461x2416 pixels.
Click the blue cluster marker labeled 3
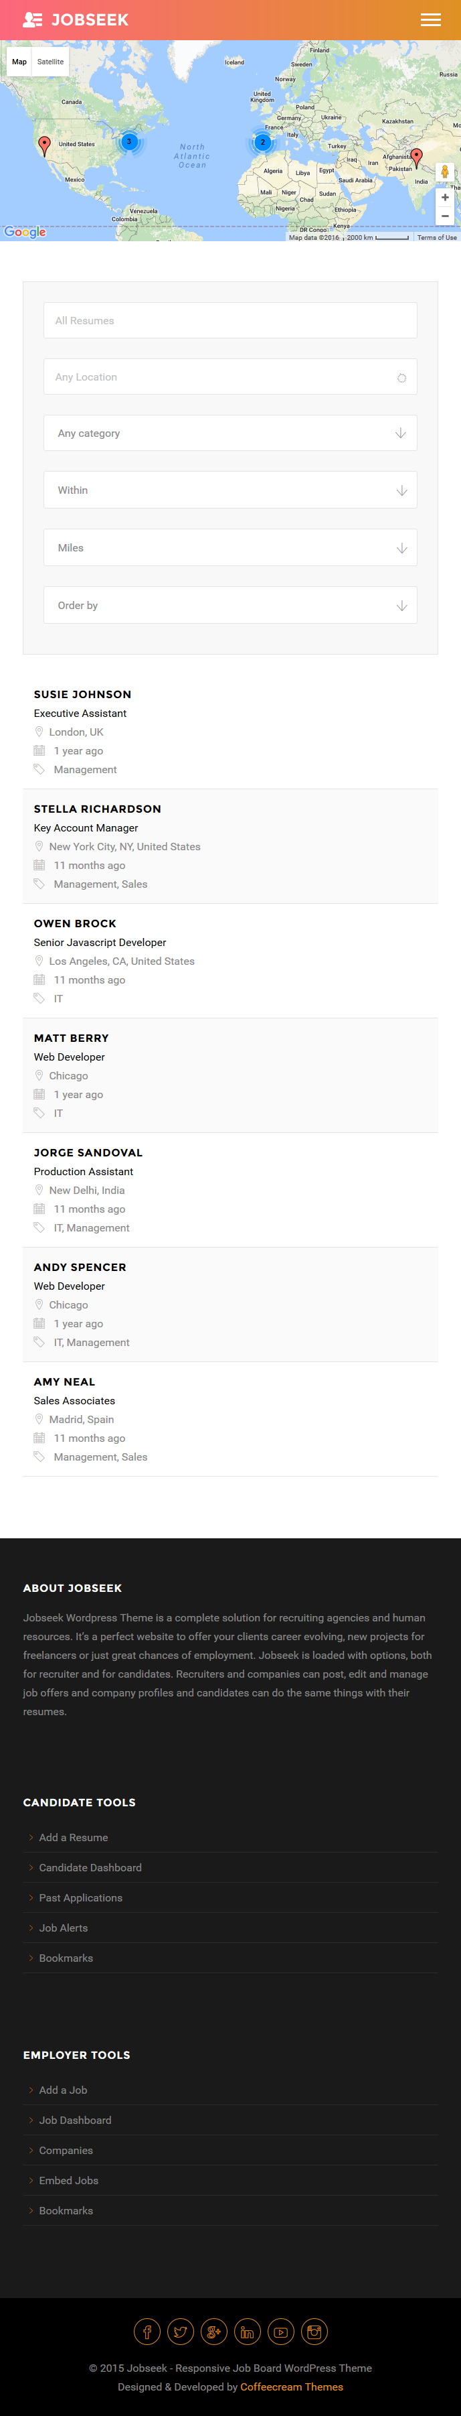129,141
